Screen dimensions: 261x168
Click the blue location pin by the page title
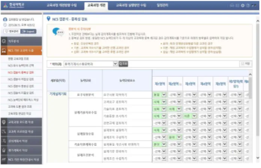click(48, 19)
